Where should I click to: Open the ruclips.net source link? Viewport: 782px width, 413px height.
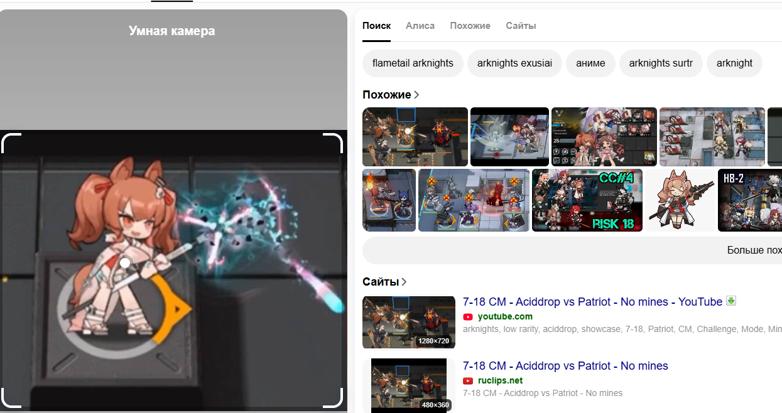[500, 380]
